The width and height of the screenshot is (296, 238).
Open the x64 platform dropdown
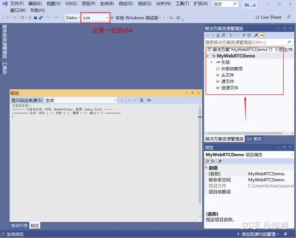pos(95,18)
